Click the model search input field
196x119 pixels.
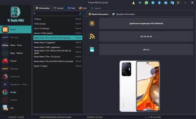click(x=56, y=13)
